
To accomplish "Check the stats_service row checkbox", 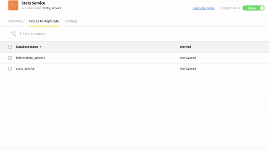I will [x=10, y=68].
